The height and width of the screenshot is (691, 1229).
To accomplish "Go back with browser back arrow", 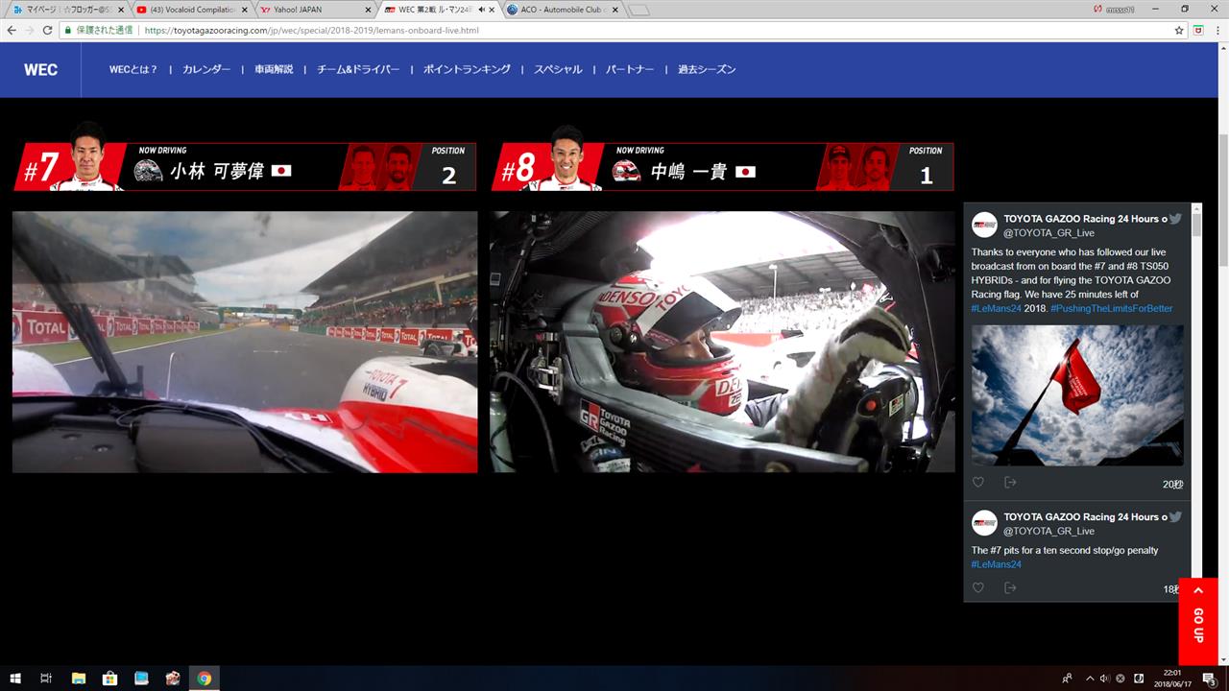I will pos(12,30).
